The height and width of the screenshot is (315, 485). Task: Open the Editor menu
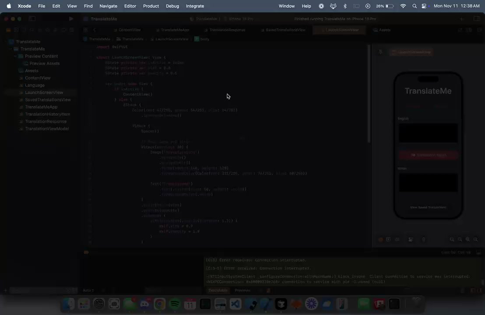(x=130, y=6)
